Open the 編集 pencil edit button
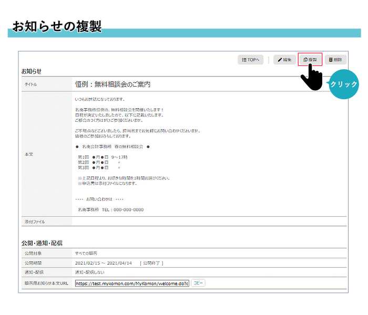Image resolution: width=368 pixels, height=315 pixels. (x=284, y=60)
